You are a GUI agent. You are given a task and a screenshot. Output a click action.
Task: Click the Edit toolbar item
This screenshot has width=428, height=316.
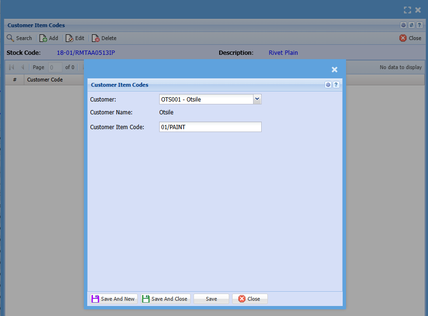pos(75,38)
